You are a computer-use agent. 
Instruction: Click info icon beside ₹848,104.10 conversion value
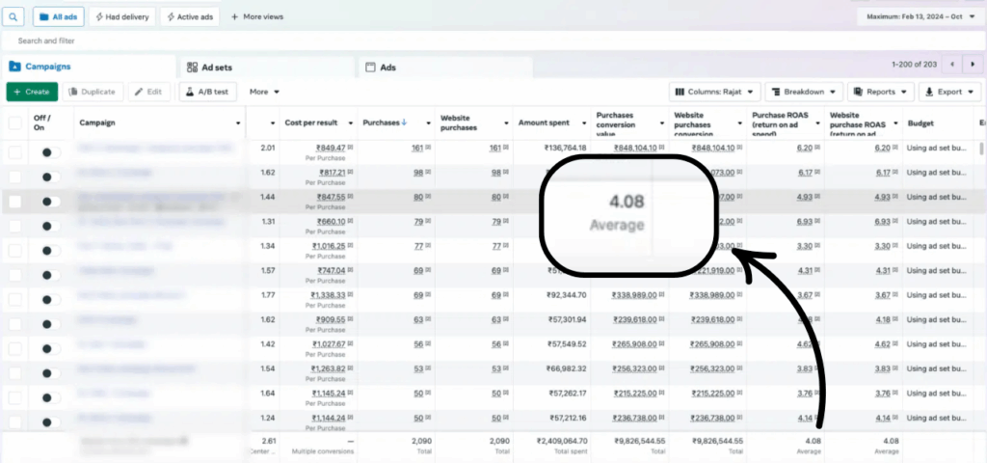661,148
